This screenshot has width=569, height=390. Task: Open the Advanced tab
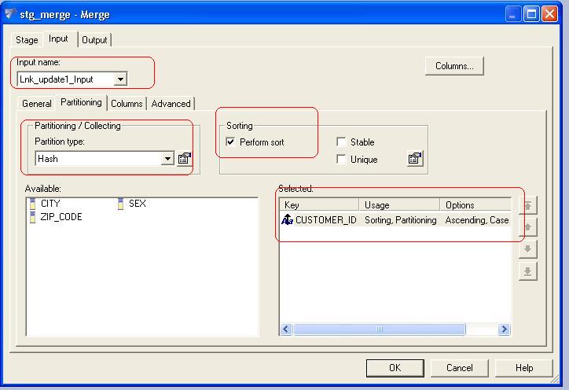tap(171, 104)
